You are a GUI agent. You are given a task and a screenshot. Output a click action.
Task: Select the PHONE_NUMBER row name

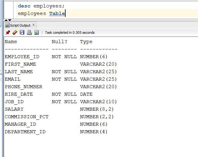pyautogui.click(x=24, y=87)
